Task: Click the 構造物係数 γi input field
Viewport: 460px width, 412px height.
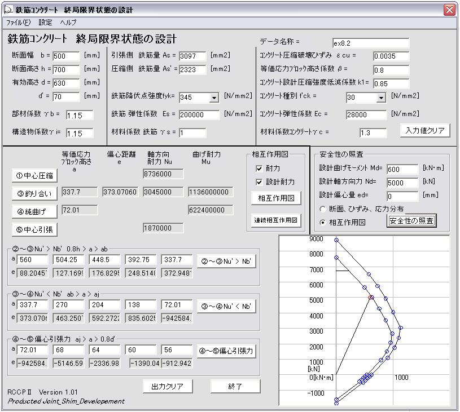Action: click(80, 134)
